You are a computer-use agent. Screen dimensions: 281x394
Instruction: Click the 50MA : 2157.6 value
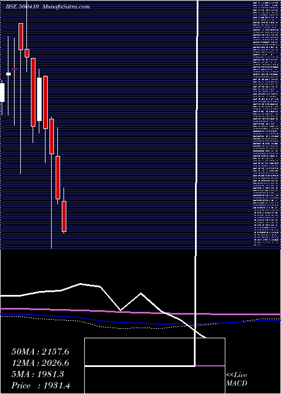tap(40, 352)
